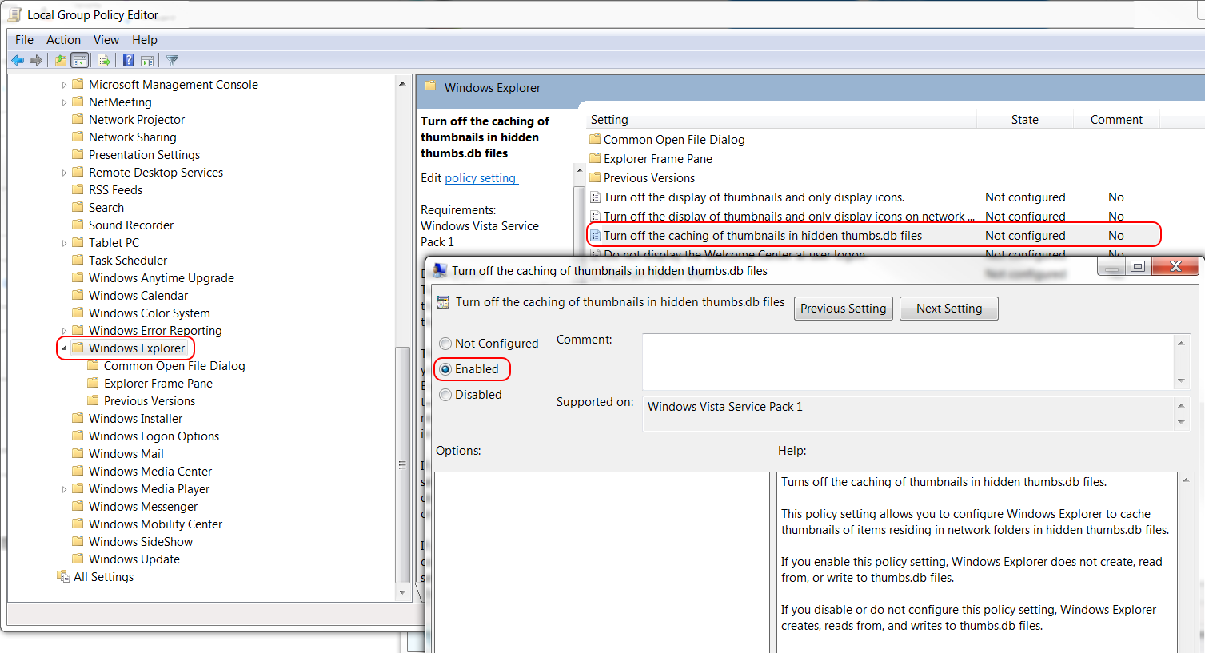Click the folder icon beside Windows Mail

78,453
